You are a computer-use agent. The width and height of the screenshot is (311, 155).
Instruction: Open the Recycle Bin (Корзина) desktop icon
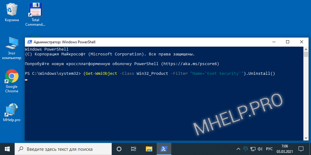tap(12, 12)
